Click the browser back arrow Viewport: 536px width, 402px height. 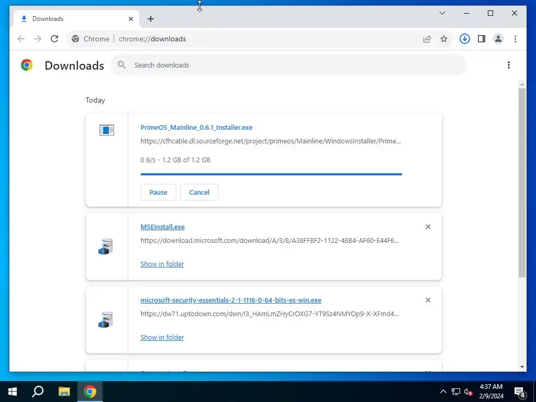(x=21, y=39)
